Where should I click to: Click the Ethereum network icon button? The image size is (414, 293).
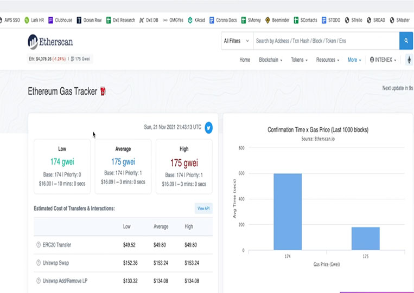tap(409, 60)
